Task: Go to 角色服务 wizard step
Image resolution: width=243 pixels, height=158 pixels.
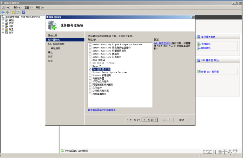Action: pos(55,48)
